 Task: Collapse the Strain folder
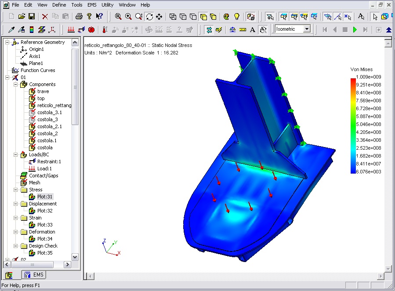coord(16,218)
